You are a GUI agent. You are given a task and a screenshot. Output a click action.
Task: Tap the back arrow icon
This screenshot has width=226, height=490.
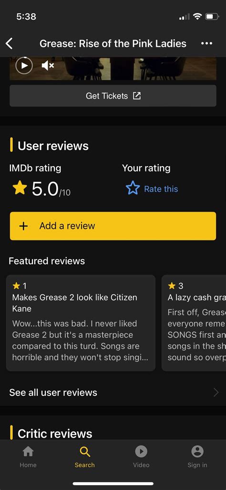(10, 43)
